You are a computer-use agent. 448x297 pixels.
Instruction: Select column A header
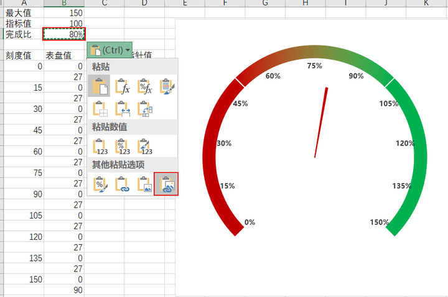click(24, 3)
